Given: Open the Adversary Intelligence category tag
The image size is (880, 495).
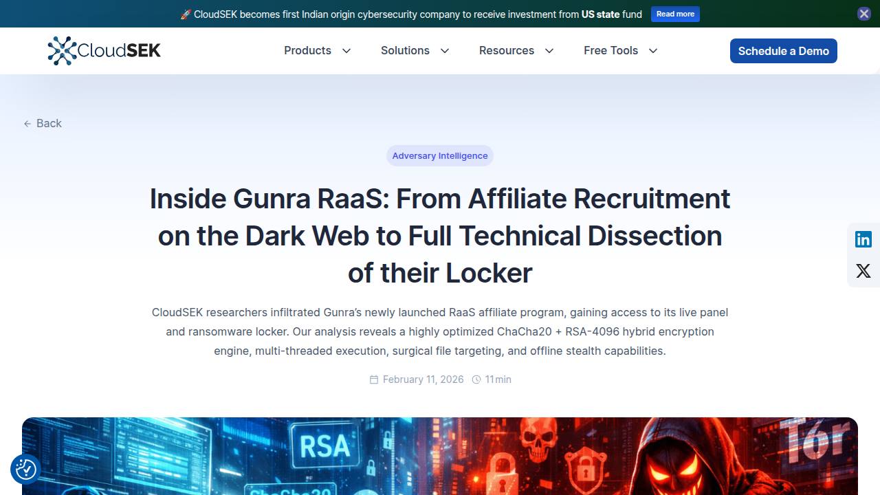Looking at the screenshot, I should pos(440,156).
